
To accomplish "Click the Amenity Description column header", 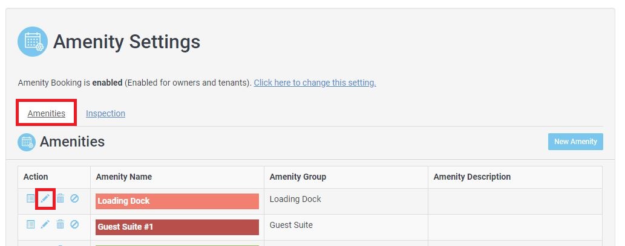I will (472, 177).
